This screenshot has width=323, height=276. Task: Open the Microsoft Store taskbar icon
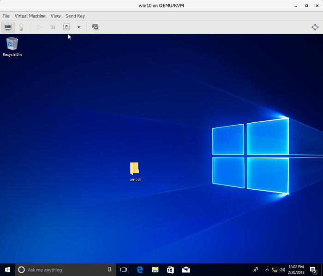pos(170,270)
